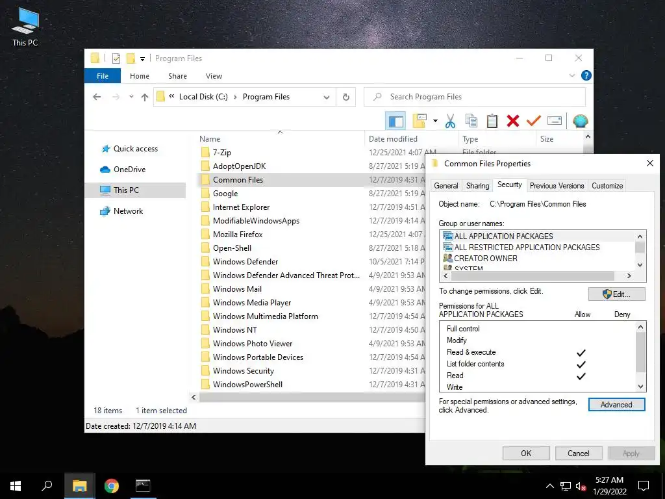Select OneDrive in navigation pane
Image resolution: width=665 pixels, height=499 pixels.
click(129, 170)
